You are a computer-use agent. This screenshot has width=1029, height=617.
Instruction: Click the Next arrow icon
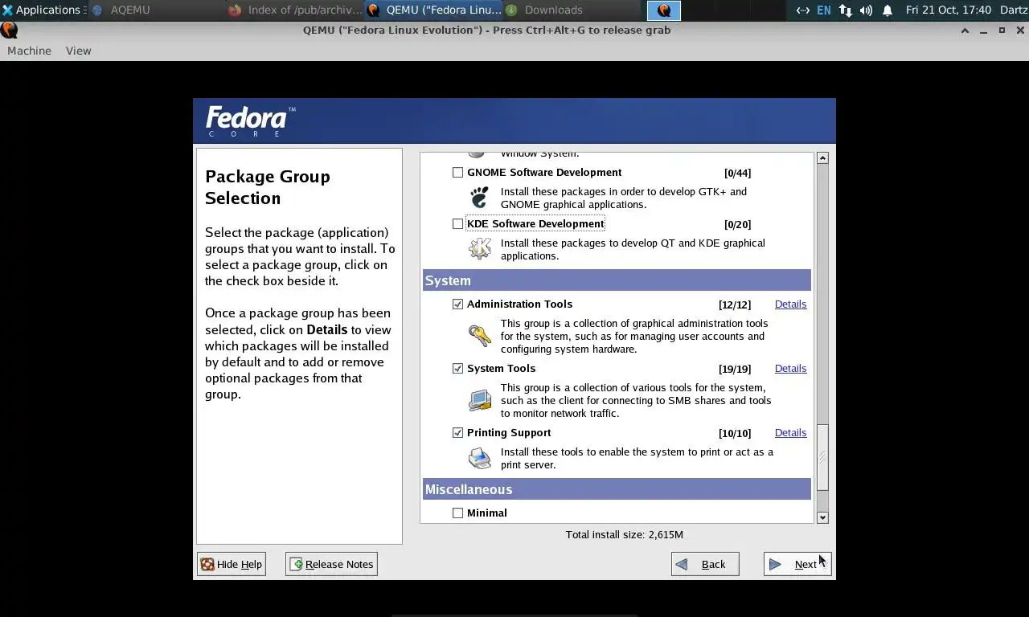click(x=775, y=564)
